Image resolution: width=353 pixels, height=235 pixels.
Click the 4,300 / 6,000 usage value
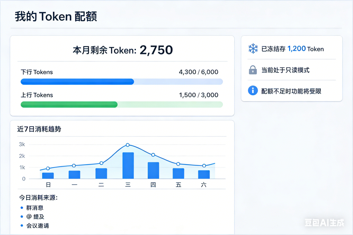[199, 72]
